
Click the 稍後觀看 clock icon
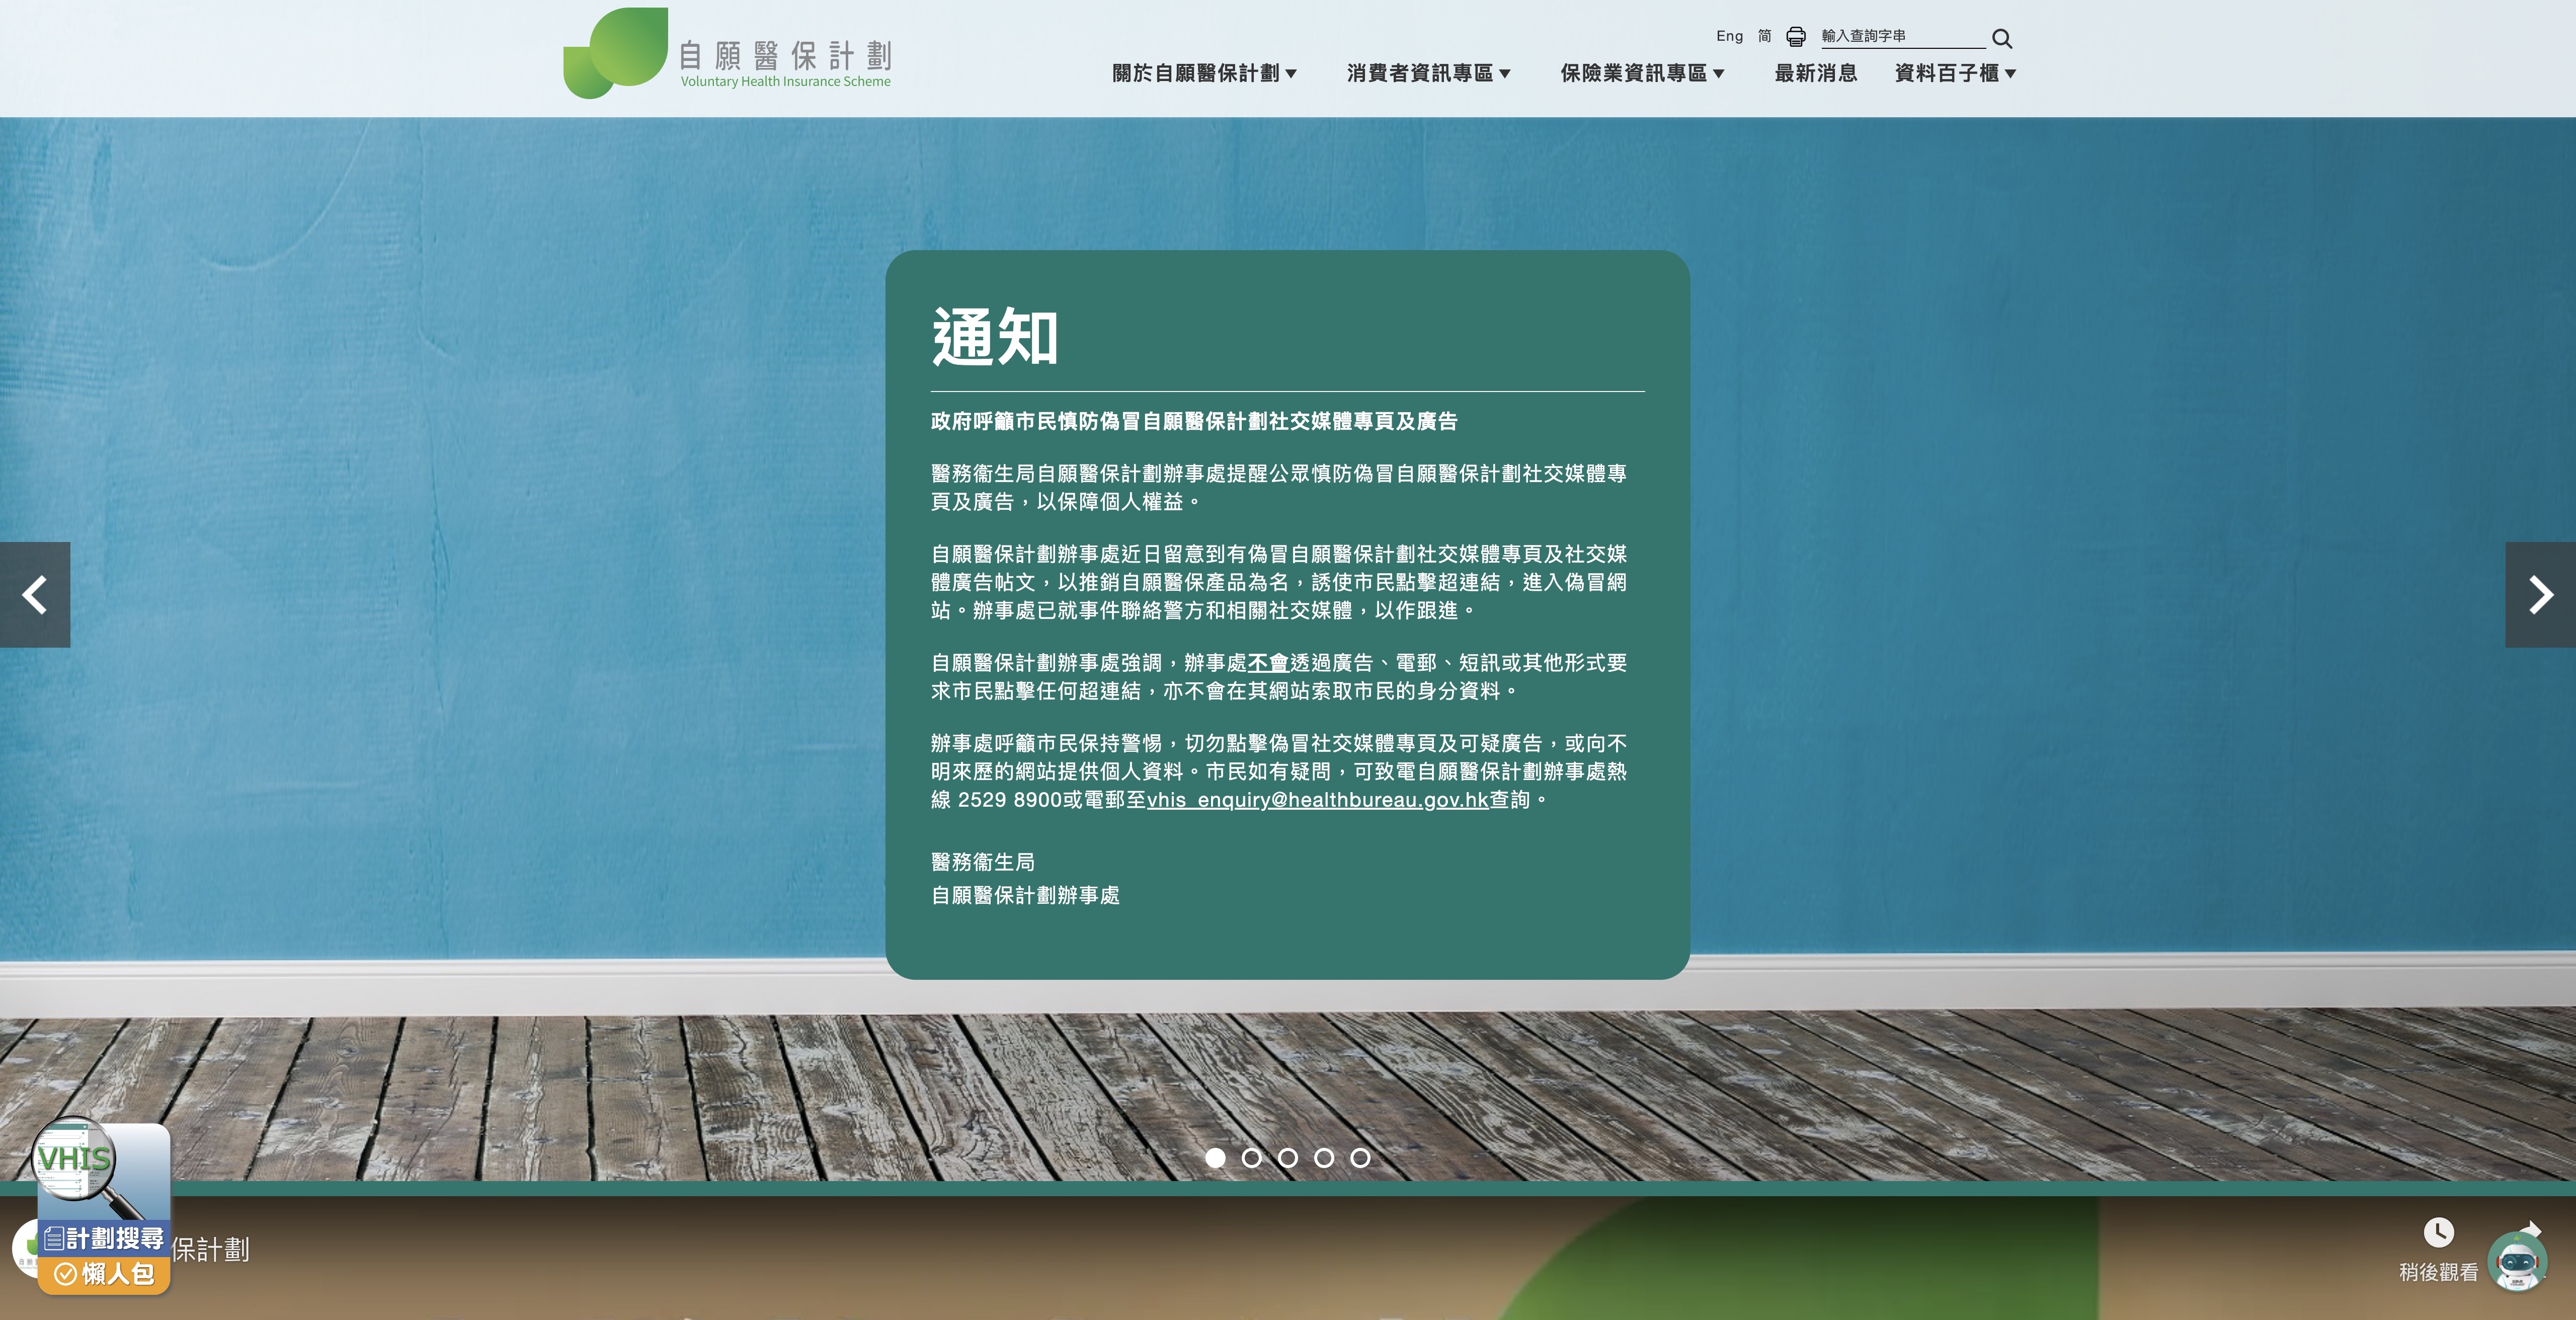2438,1232
